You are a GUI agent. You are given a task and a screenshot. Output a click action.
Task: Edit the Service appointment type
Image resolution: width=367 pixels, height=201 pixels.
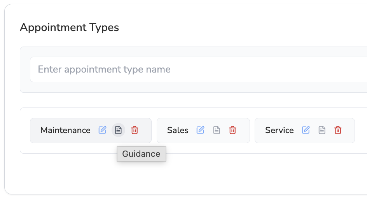tap(306, 130)
